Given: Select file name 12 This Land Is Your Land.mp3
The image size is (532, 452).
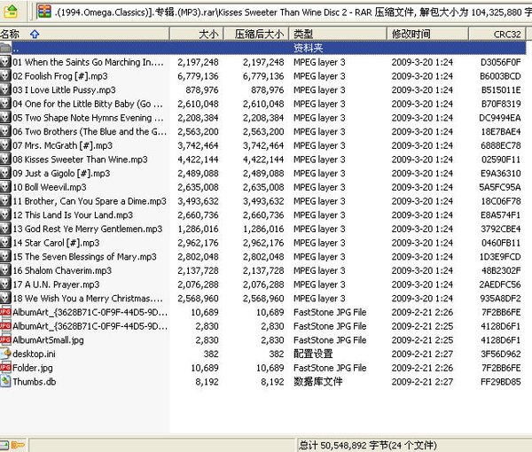Looking at the screenshot, I should click(73, 215).
